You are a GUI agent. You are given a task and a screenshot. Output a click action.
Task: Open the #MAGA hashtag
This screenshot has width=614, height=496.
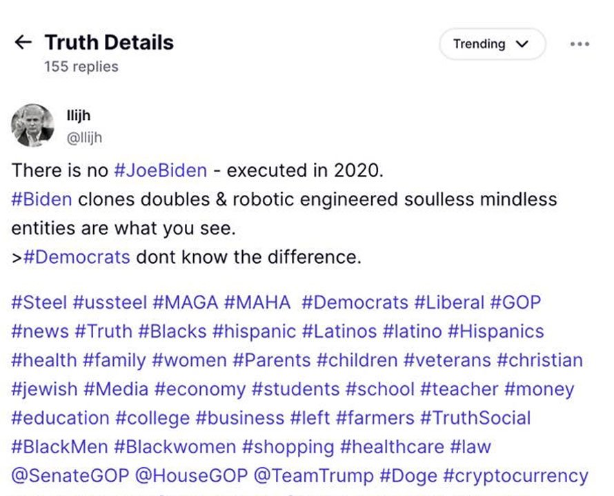pyautogui.click(x=185, y=302)
